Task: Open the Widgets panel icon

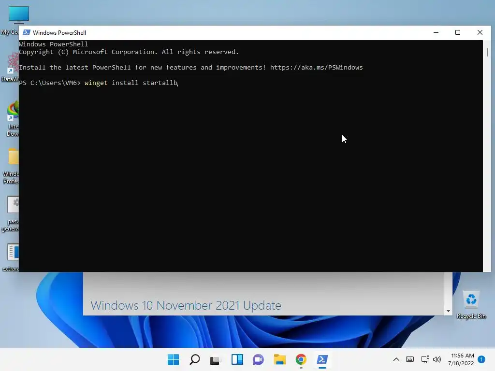Action: pyautogui.click(x=237, y=359)
